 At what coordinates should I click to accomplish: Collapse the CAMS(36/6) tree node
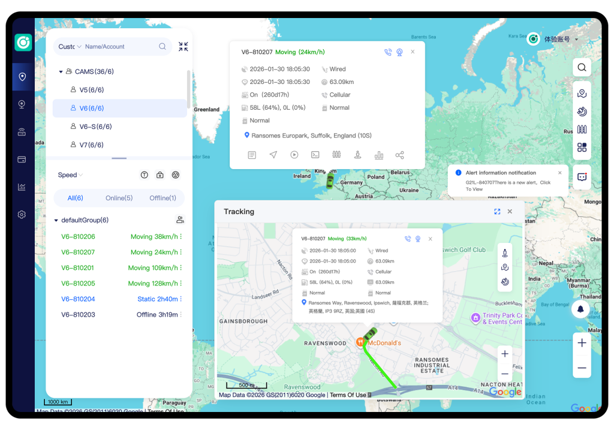61,72
